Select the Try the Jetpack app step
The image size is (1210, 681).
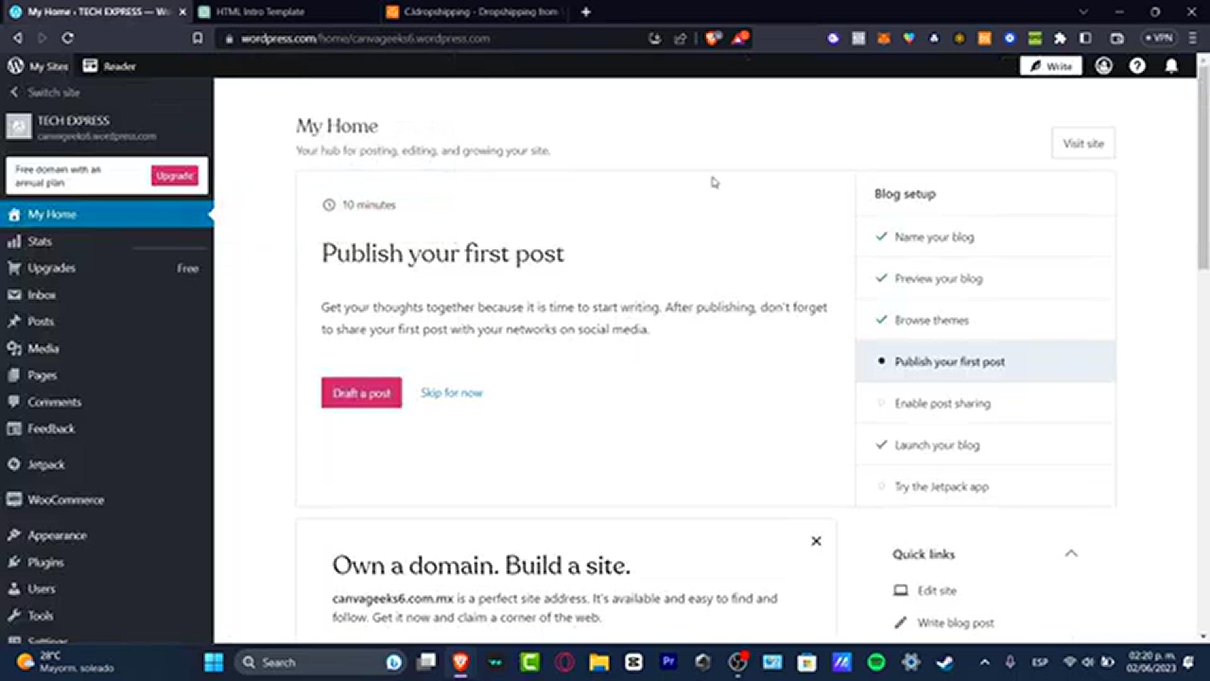(942, 487)
